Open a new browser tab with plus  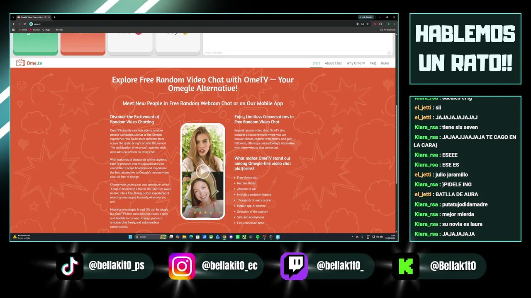pyautogui.click(x=54, y=17)
